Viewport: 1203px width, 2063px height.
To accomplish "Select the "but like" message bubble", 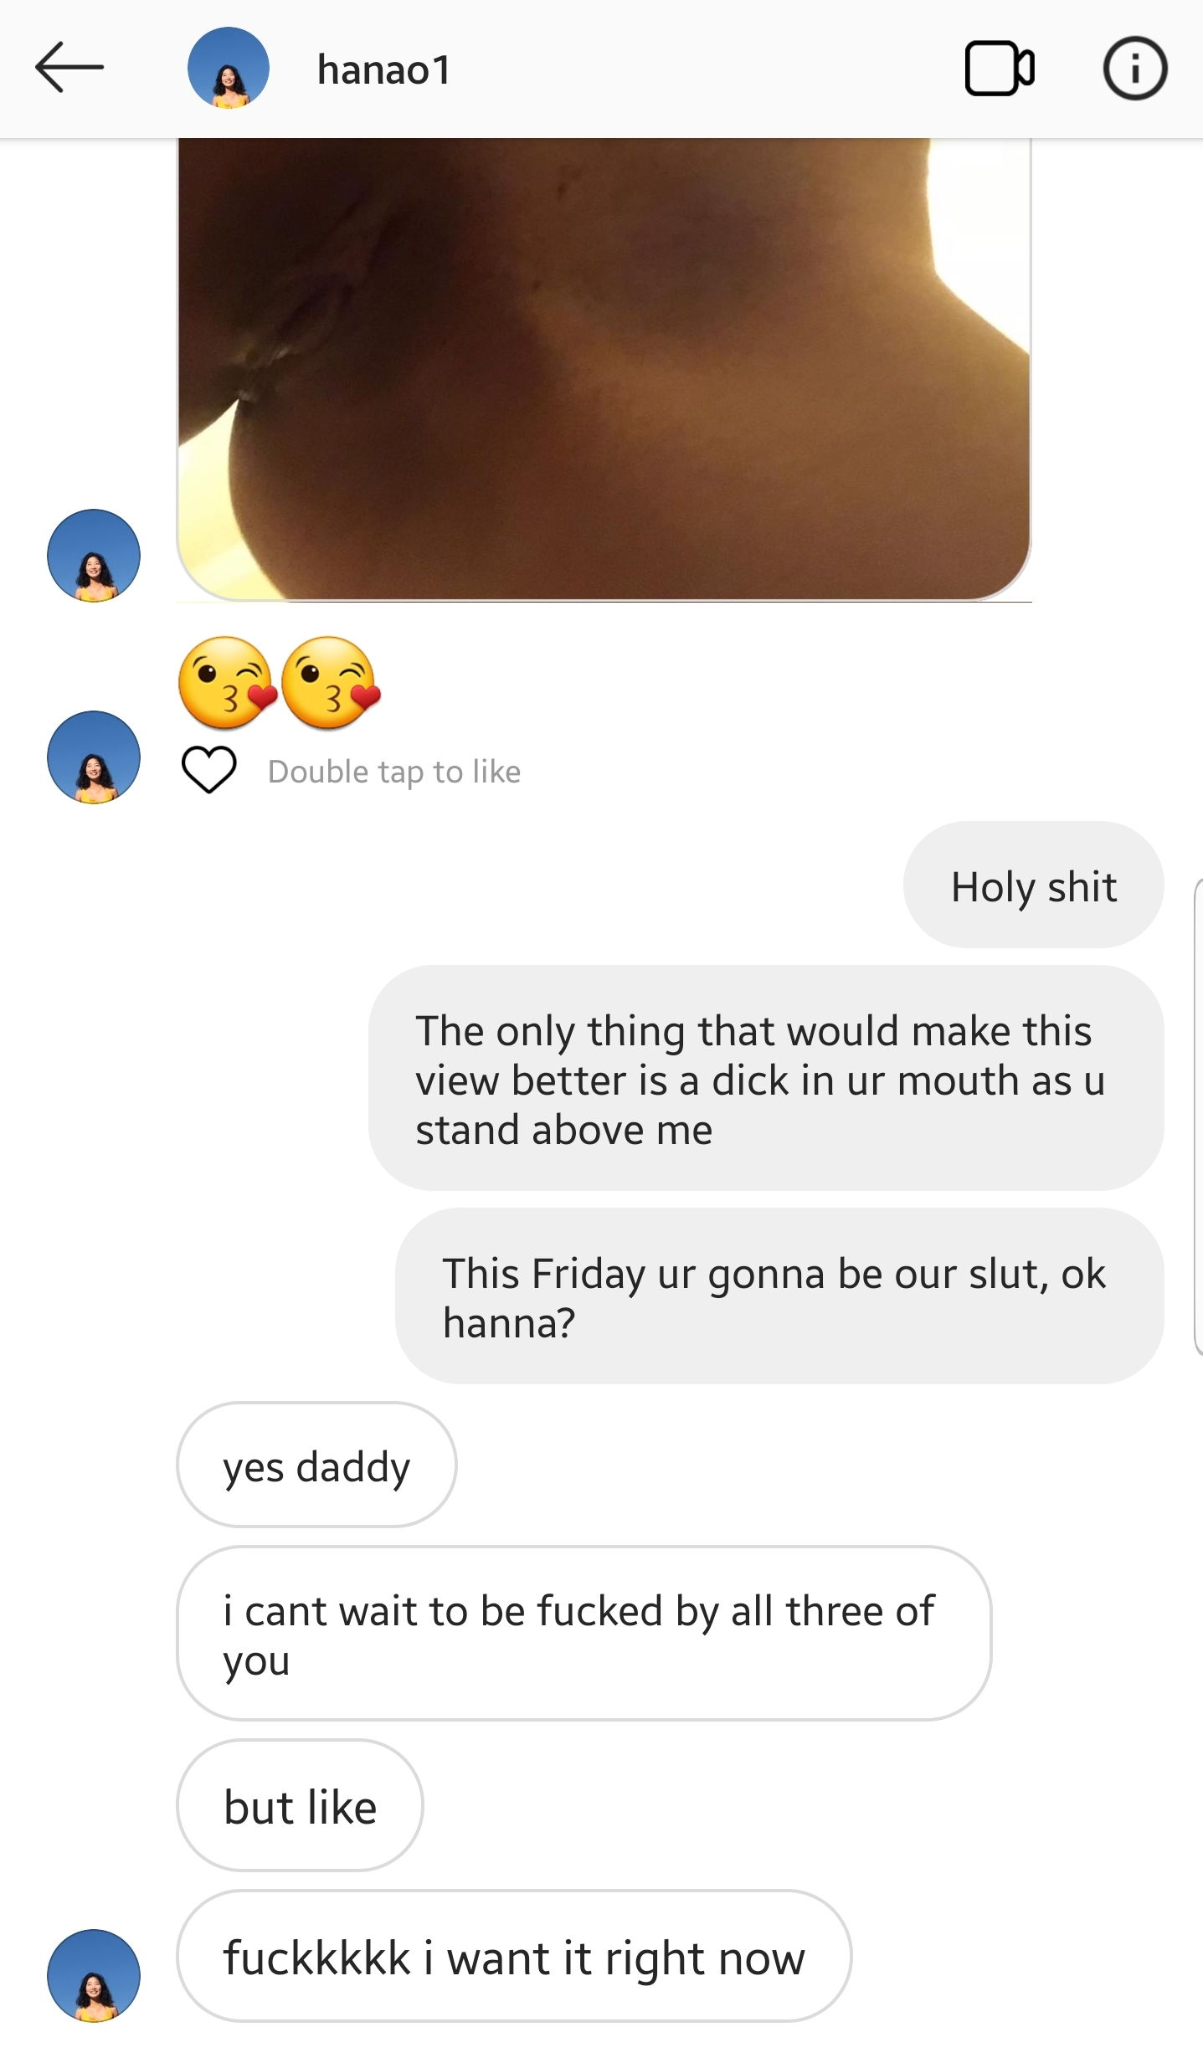I will [x=300, y=1806].
